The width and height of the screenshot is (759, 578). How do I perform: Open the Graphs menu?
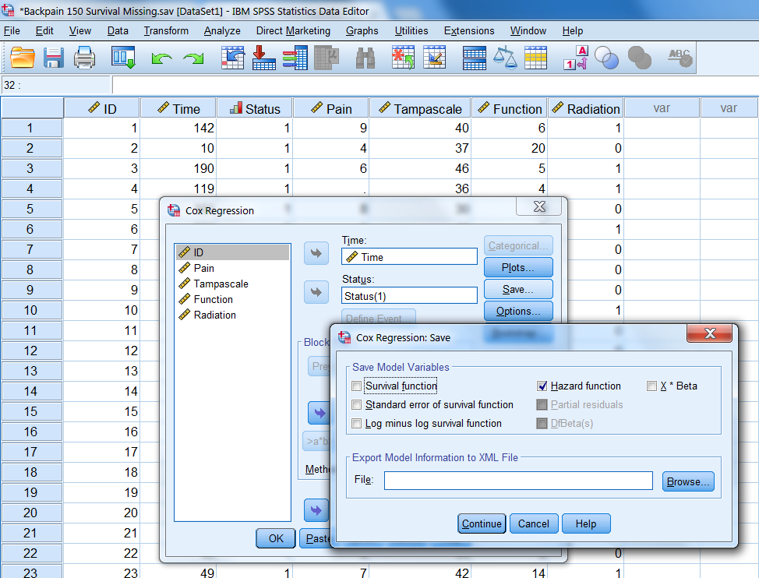point(362,30)
